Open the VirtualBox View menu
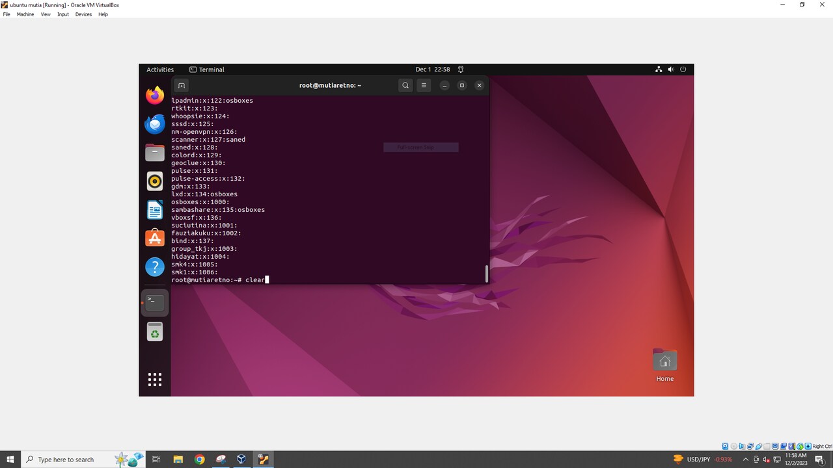Viewport: 833px width, 468px height. coord(46,14)
